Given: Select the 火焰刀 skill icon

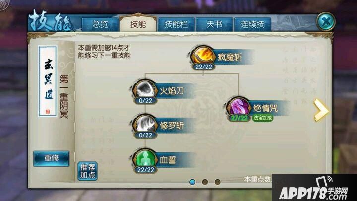Looking at the screenshot, I should tap(145, 90).
